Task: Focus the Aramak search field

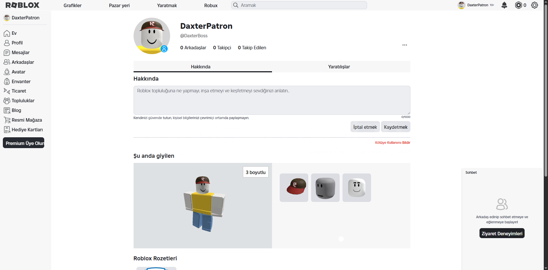Action: click(299, 5)
